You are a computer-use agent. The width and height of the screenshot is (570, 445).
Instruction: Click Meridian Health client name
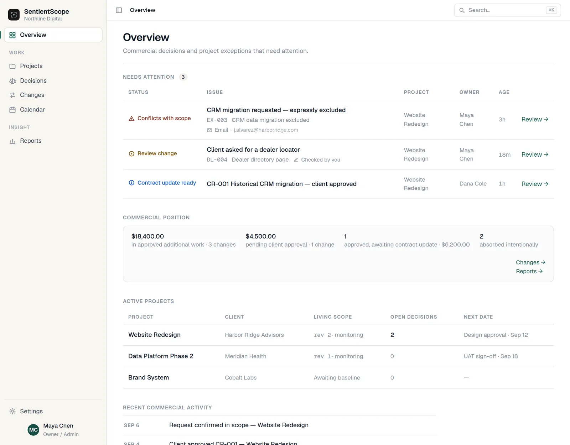245,356
